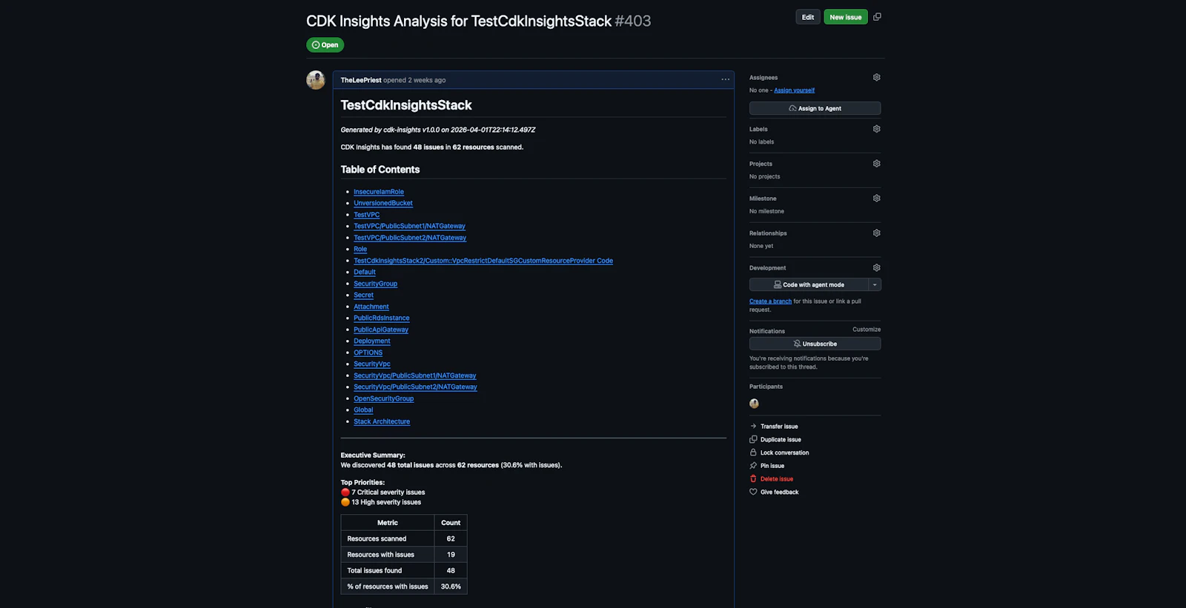Click the New issue button
Screen dimensions: 1186x608
846,17
